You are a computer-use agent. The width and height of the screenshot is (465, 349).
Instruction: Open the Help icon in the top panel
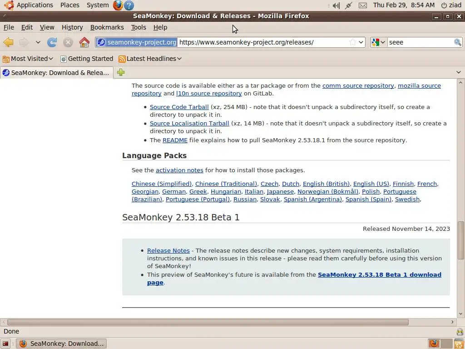click(129, 5)
